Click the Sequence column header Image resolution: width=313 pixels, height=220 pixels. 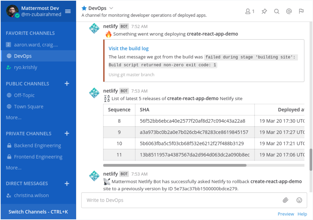click(119, 109)
